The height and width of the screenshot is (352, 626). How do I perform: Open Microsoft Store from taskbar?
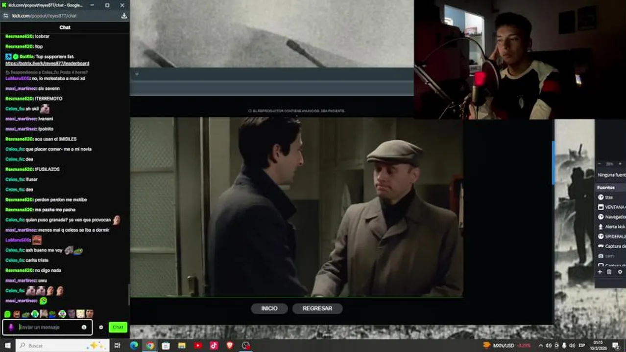tap(166, 346)
